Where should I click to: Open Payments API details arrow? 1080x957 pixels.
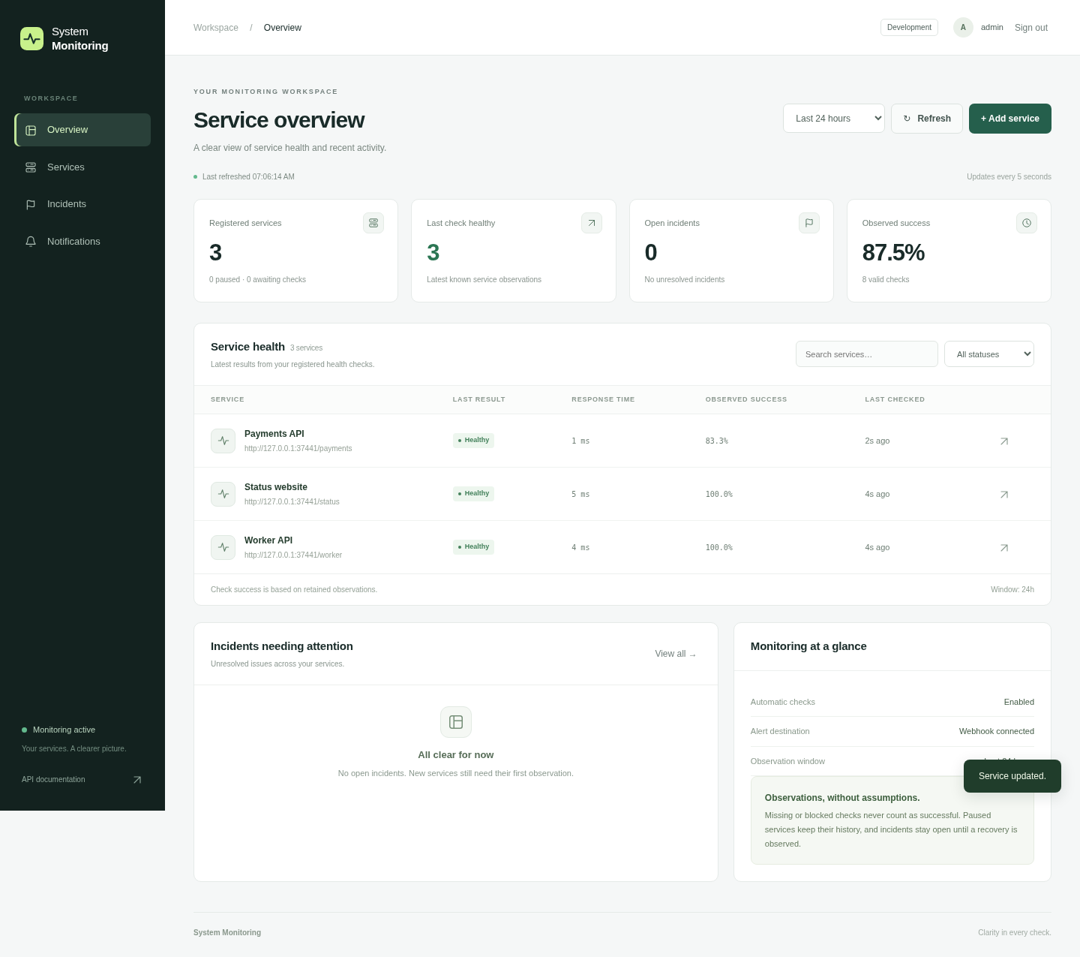pyautogui.click(x=1004, y=441)
